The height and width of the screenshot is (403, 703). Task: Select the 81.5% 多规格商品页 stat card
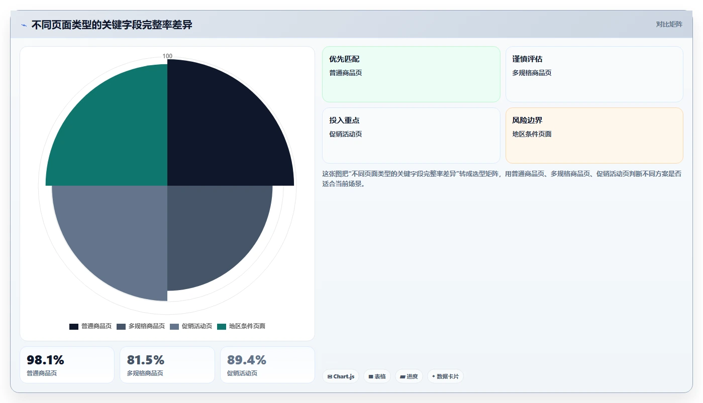click(x=167, y=365)
